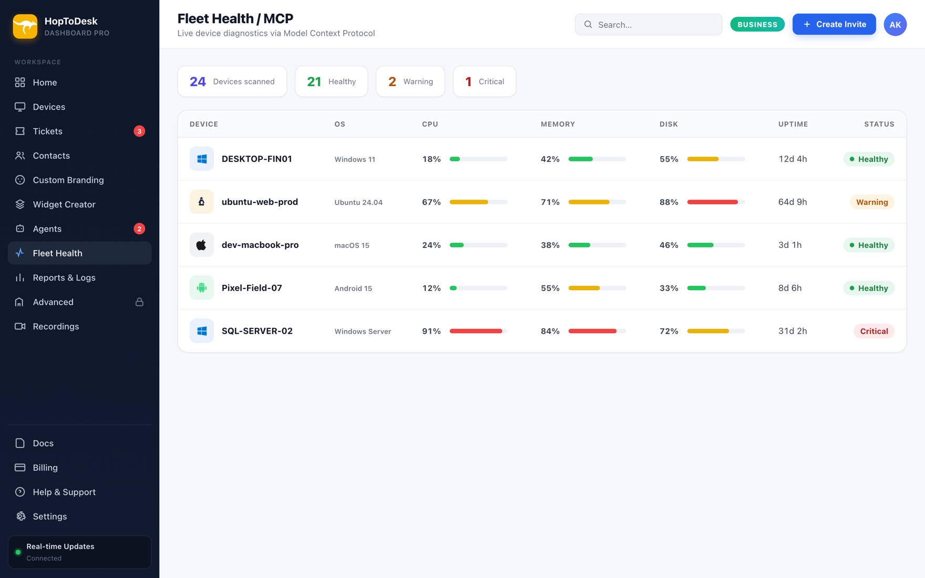Click the Warning status on ubuntu-web-prod

[872, 202]
